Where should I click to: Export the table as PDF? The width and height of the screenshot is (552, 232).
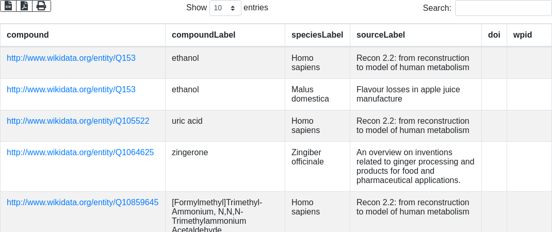coord(24,6)
